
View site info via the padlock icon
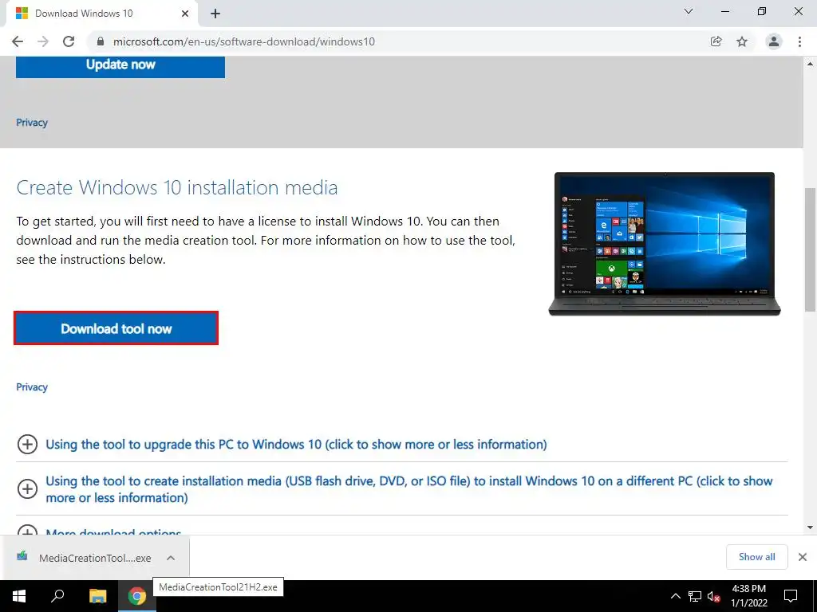pos(101,41)
